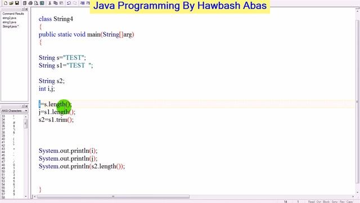Image resolution: width=360 pixels, height=203 pixels.
Task: Select String4.java in document list
Action: [x=10, y=27]
